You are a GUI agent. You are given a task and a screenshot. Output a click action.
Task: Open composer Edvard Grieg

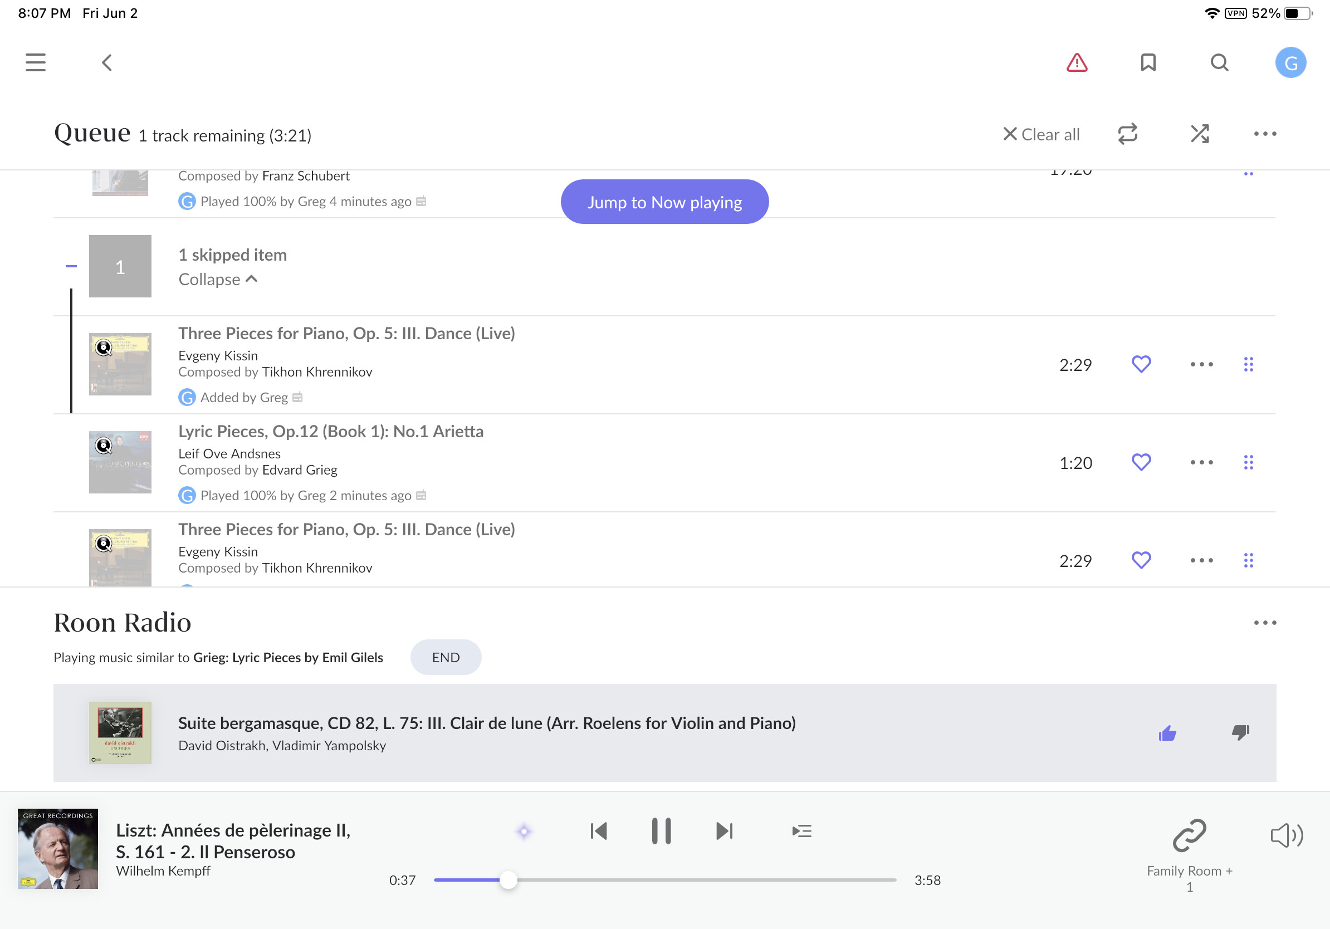point(300,470)
